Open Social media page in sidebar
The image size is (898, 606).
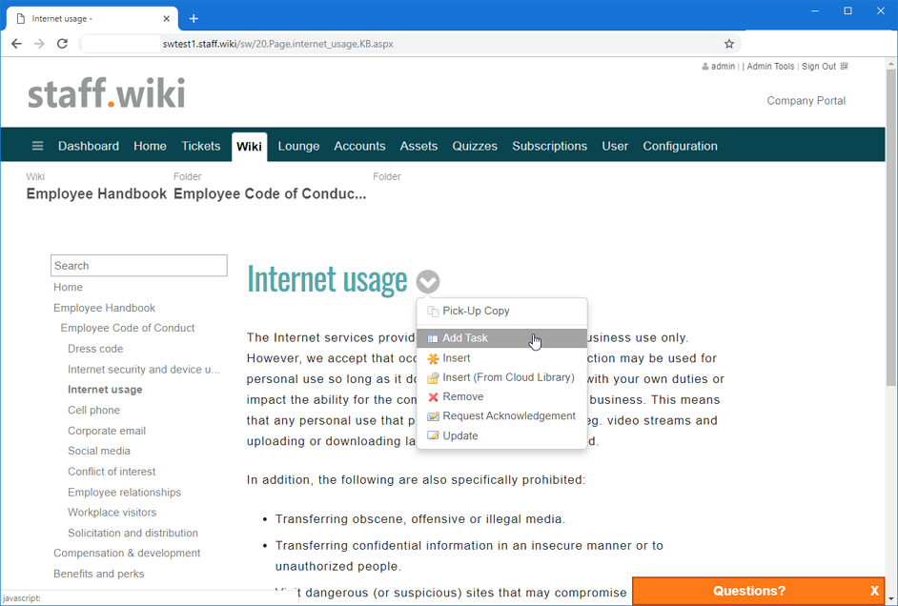(99, 451)
